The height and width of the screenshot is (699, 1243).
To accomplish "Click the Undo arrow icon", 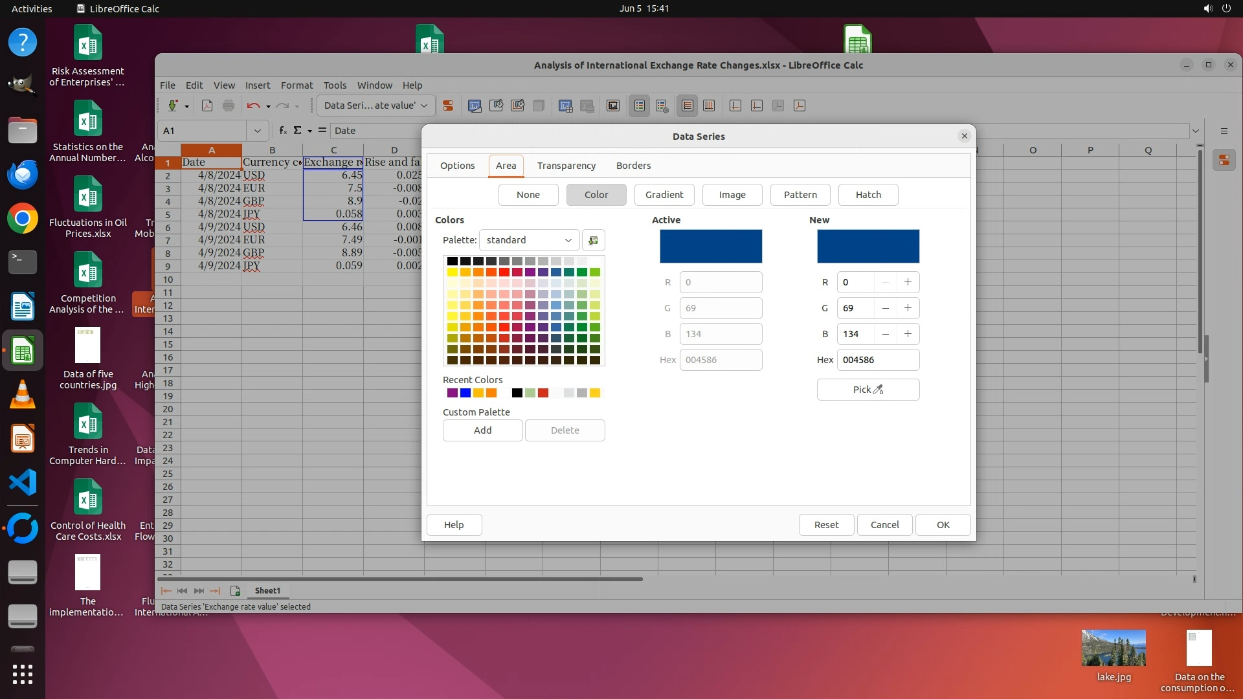I will click(x=253, y=105).
